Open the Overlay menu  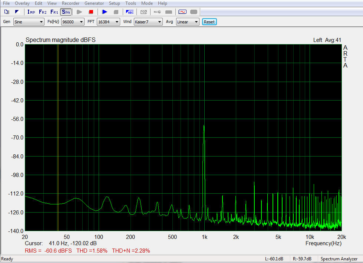[x=22, y=3]
